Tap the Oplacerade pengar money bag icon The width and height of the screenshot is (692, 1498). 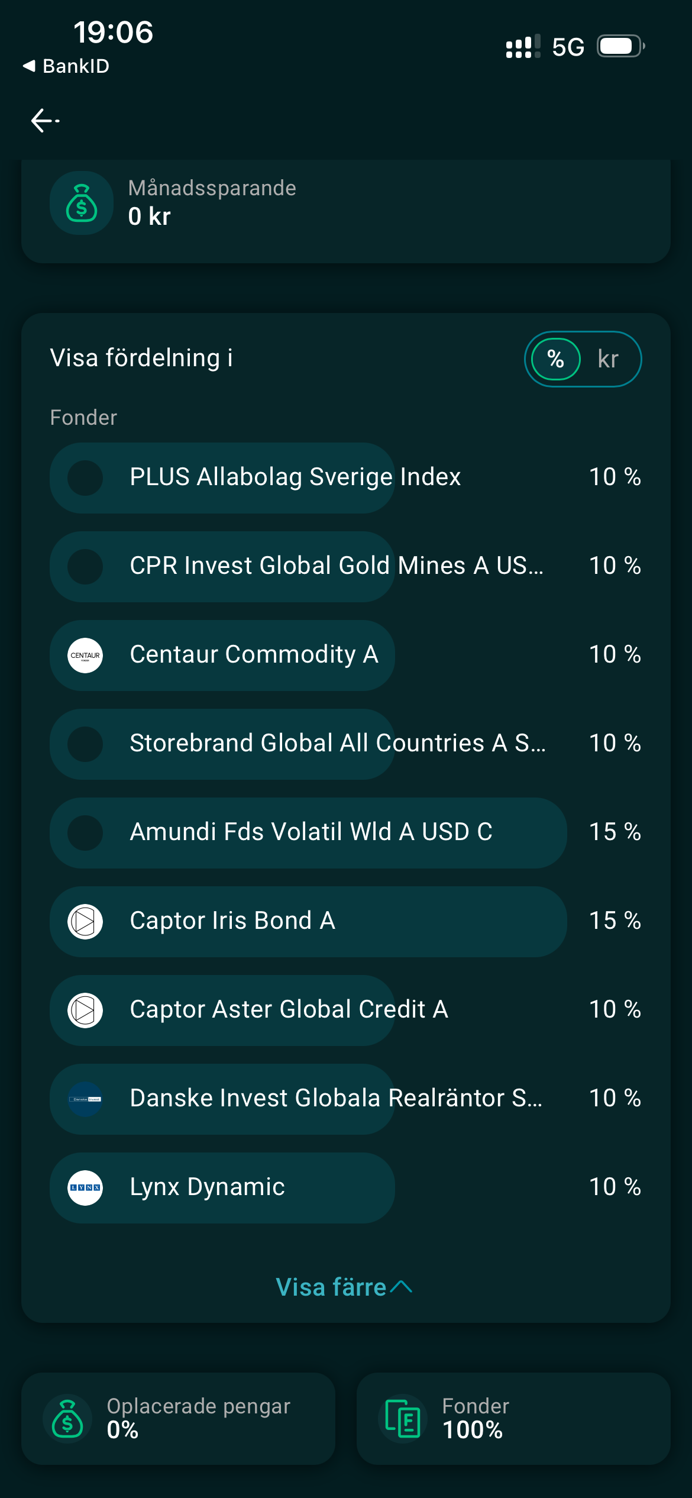[67, 1419]
